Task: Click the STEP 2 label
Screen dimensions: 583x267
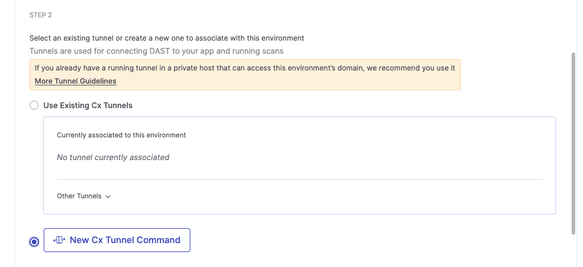Action: point(41,15)
